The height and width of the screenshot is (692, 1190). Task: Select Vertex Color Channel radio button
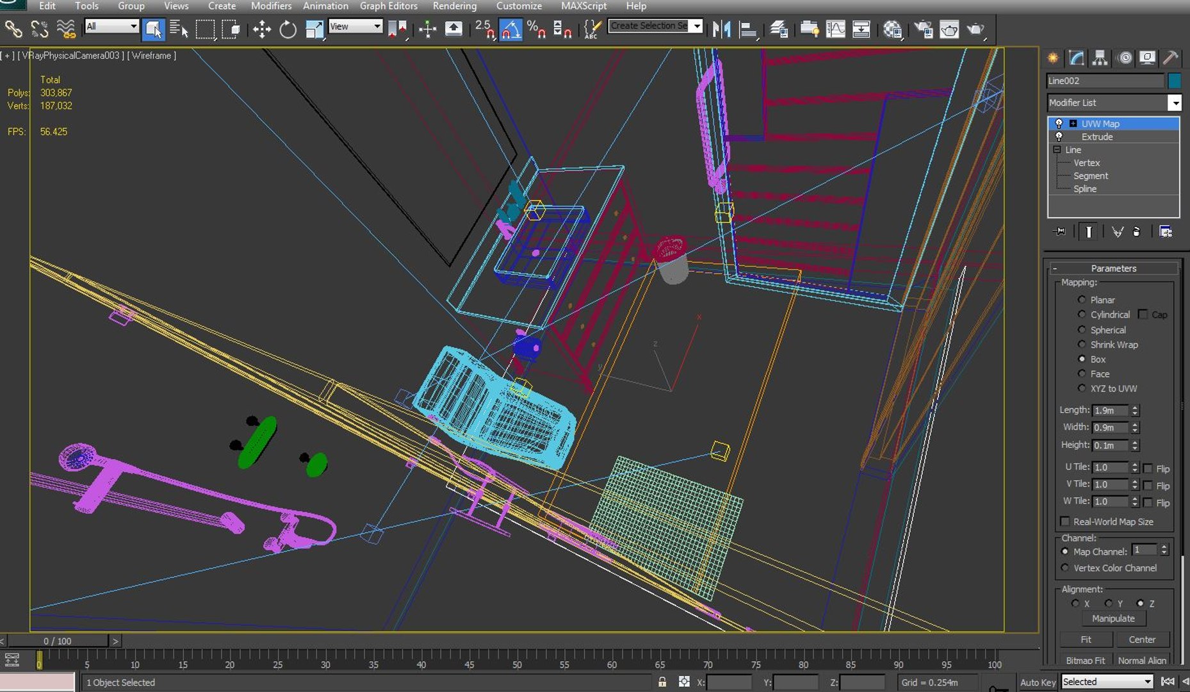pos(1065,568)
